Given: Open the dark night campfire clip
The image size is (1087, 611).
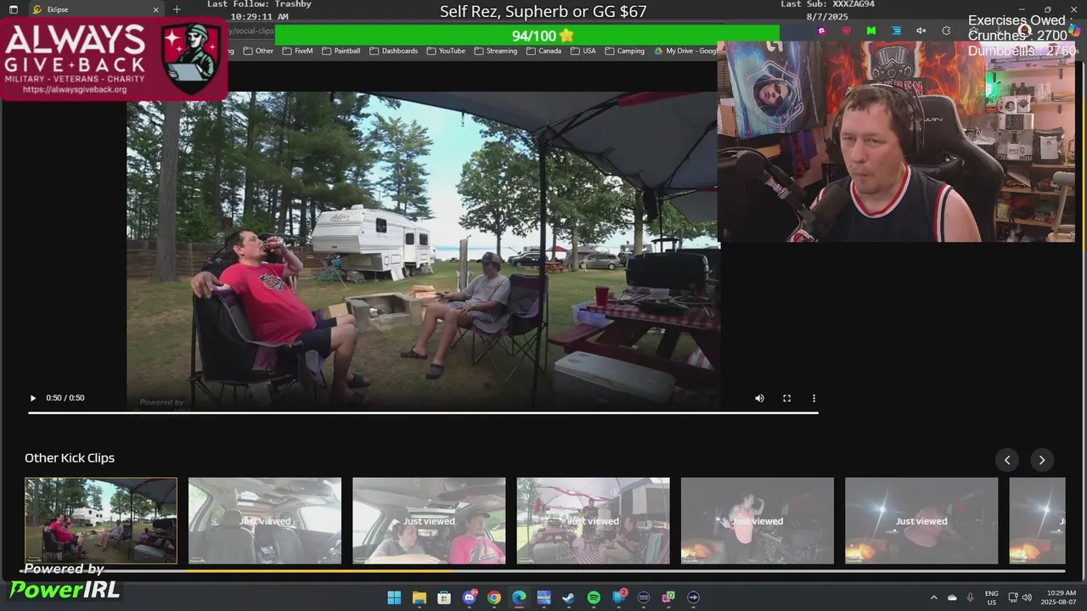Looking at the screenshot, I should pyautogui.click(x=921, y=520).
